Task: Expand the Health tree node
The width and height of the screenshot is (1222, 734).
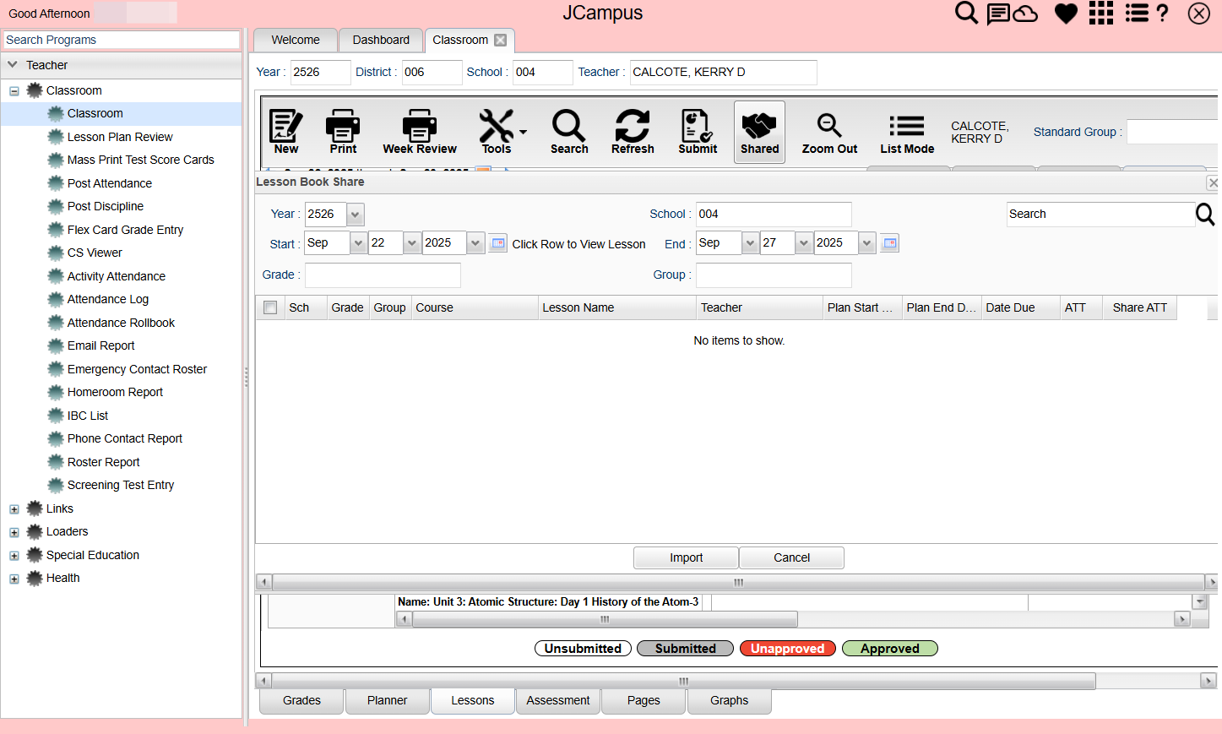Action: tap(14, 579)
